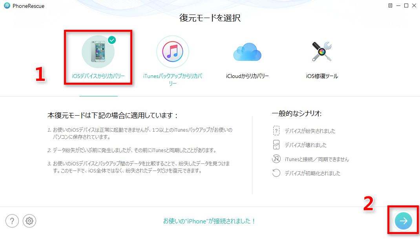420x245 pixels.
Task: Open the title bar menu icon
Action: [390, 5]
